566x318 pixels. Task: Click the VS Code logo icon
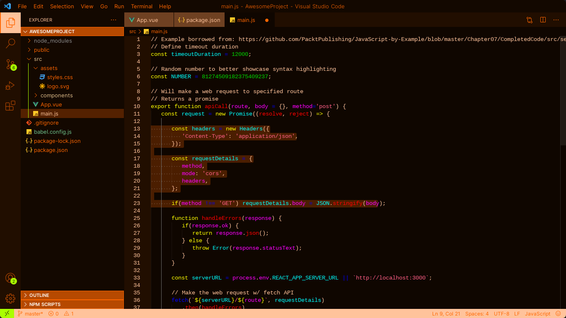point(7,6)
